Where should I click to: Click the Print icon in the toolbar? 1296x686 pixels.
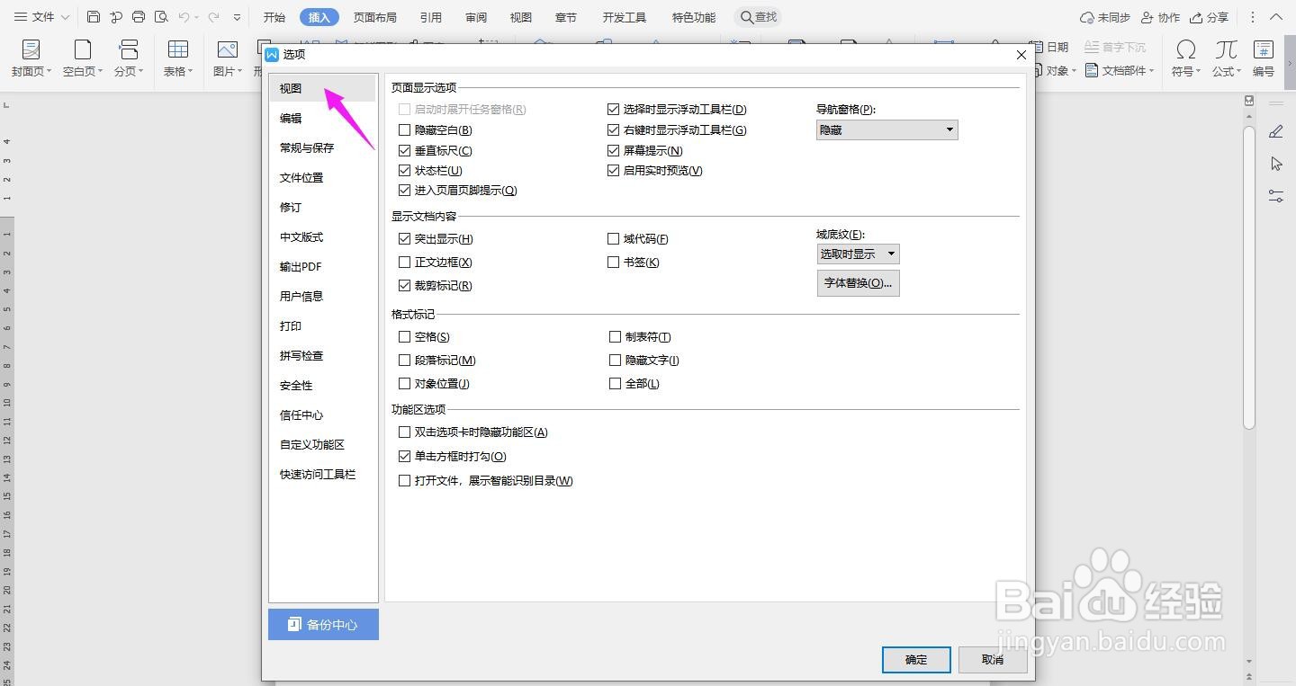(137, 16)
